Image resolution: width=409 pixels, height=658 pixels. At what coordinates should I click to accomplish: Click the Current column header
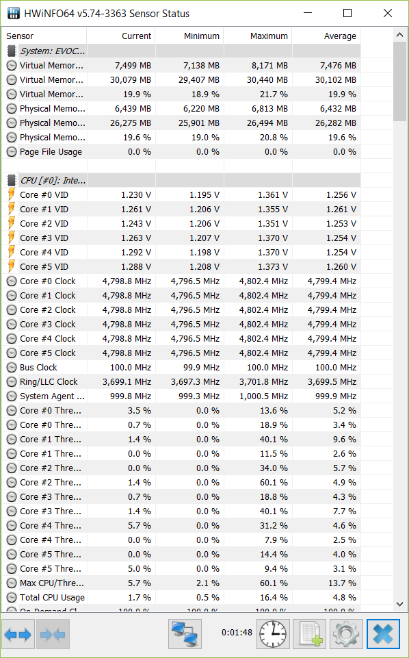[121, 36]
